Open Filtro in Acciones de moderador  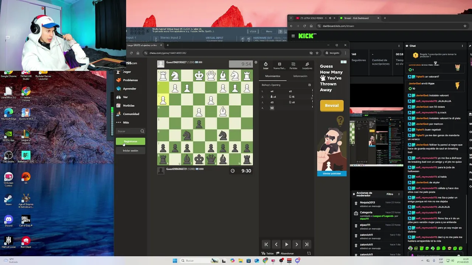point(390,194)
